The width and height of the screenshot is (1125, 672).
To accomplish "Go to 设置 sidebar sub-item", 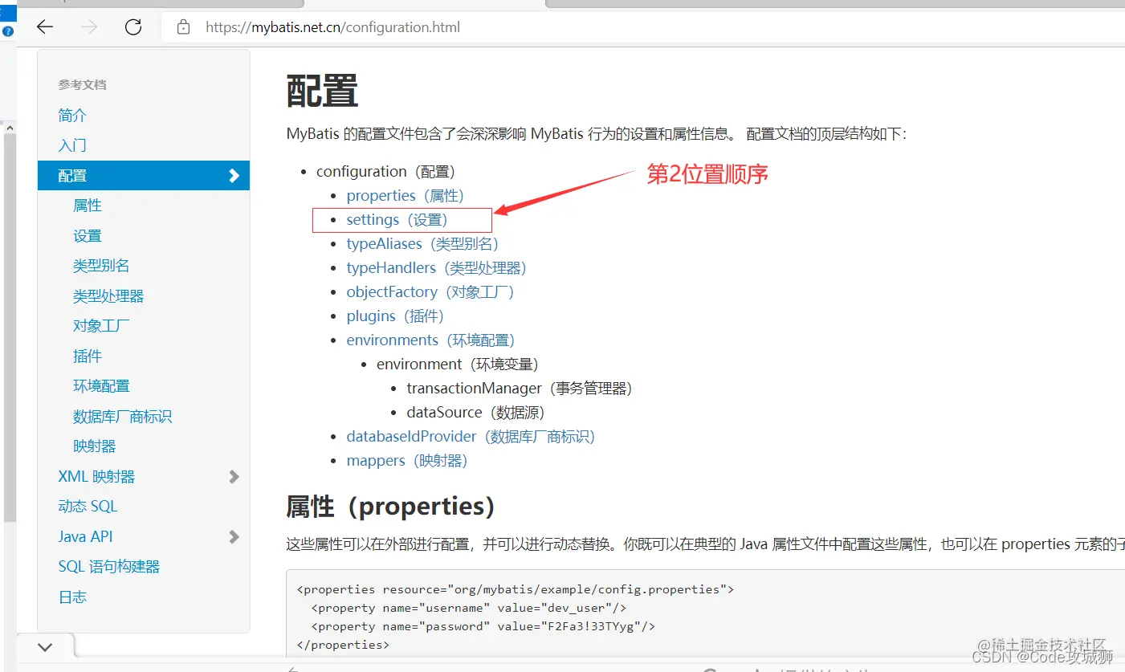I will click(88, 235).
